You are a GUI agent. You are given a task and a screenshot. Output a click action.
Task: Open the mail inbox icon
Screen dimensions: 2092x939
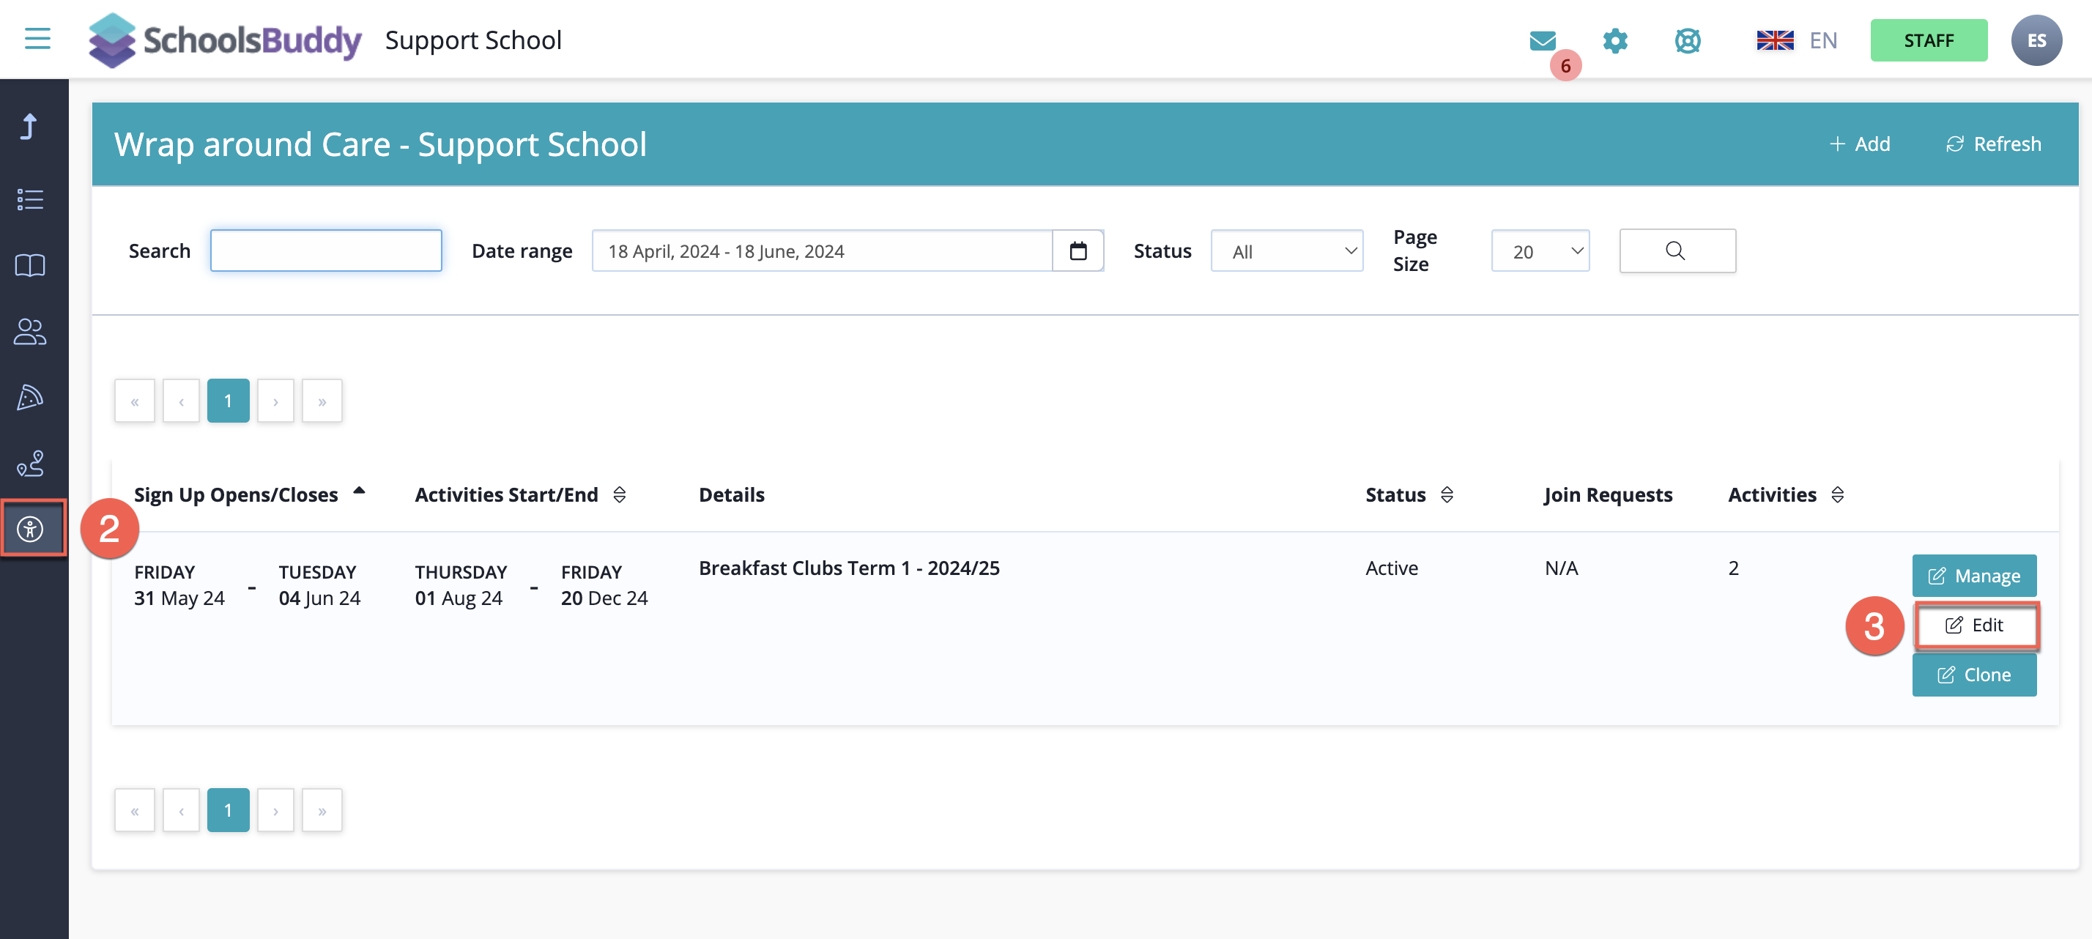(1541, 40)
